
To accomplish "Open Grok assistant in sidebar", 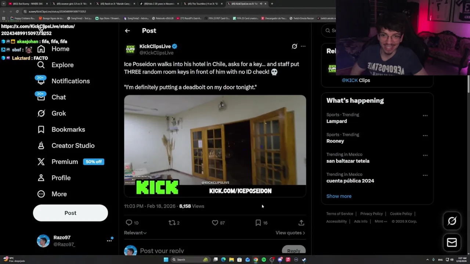I will 52,113.
